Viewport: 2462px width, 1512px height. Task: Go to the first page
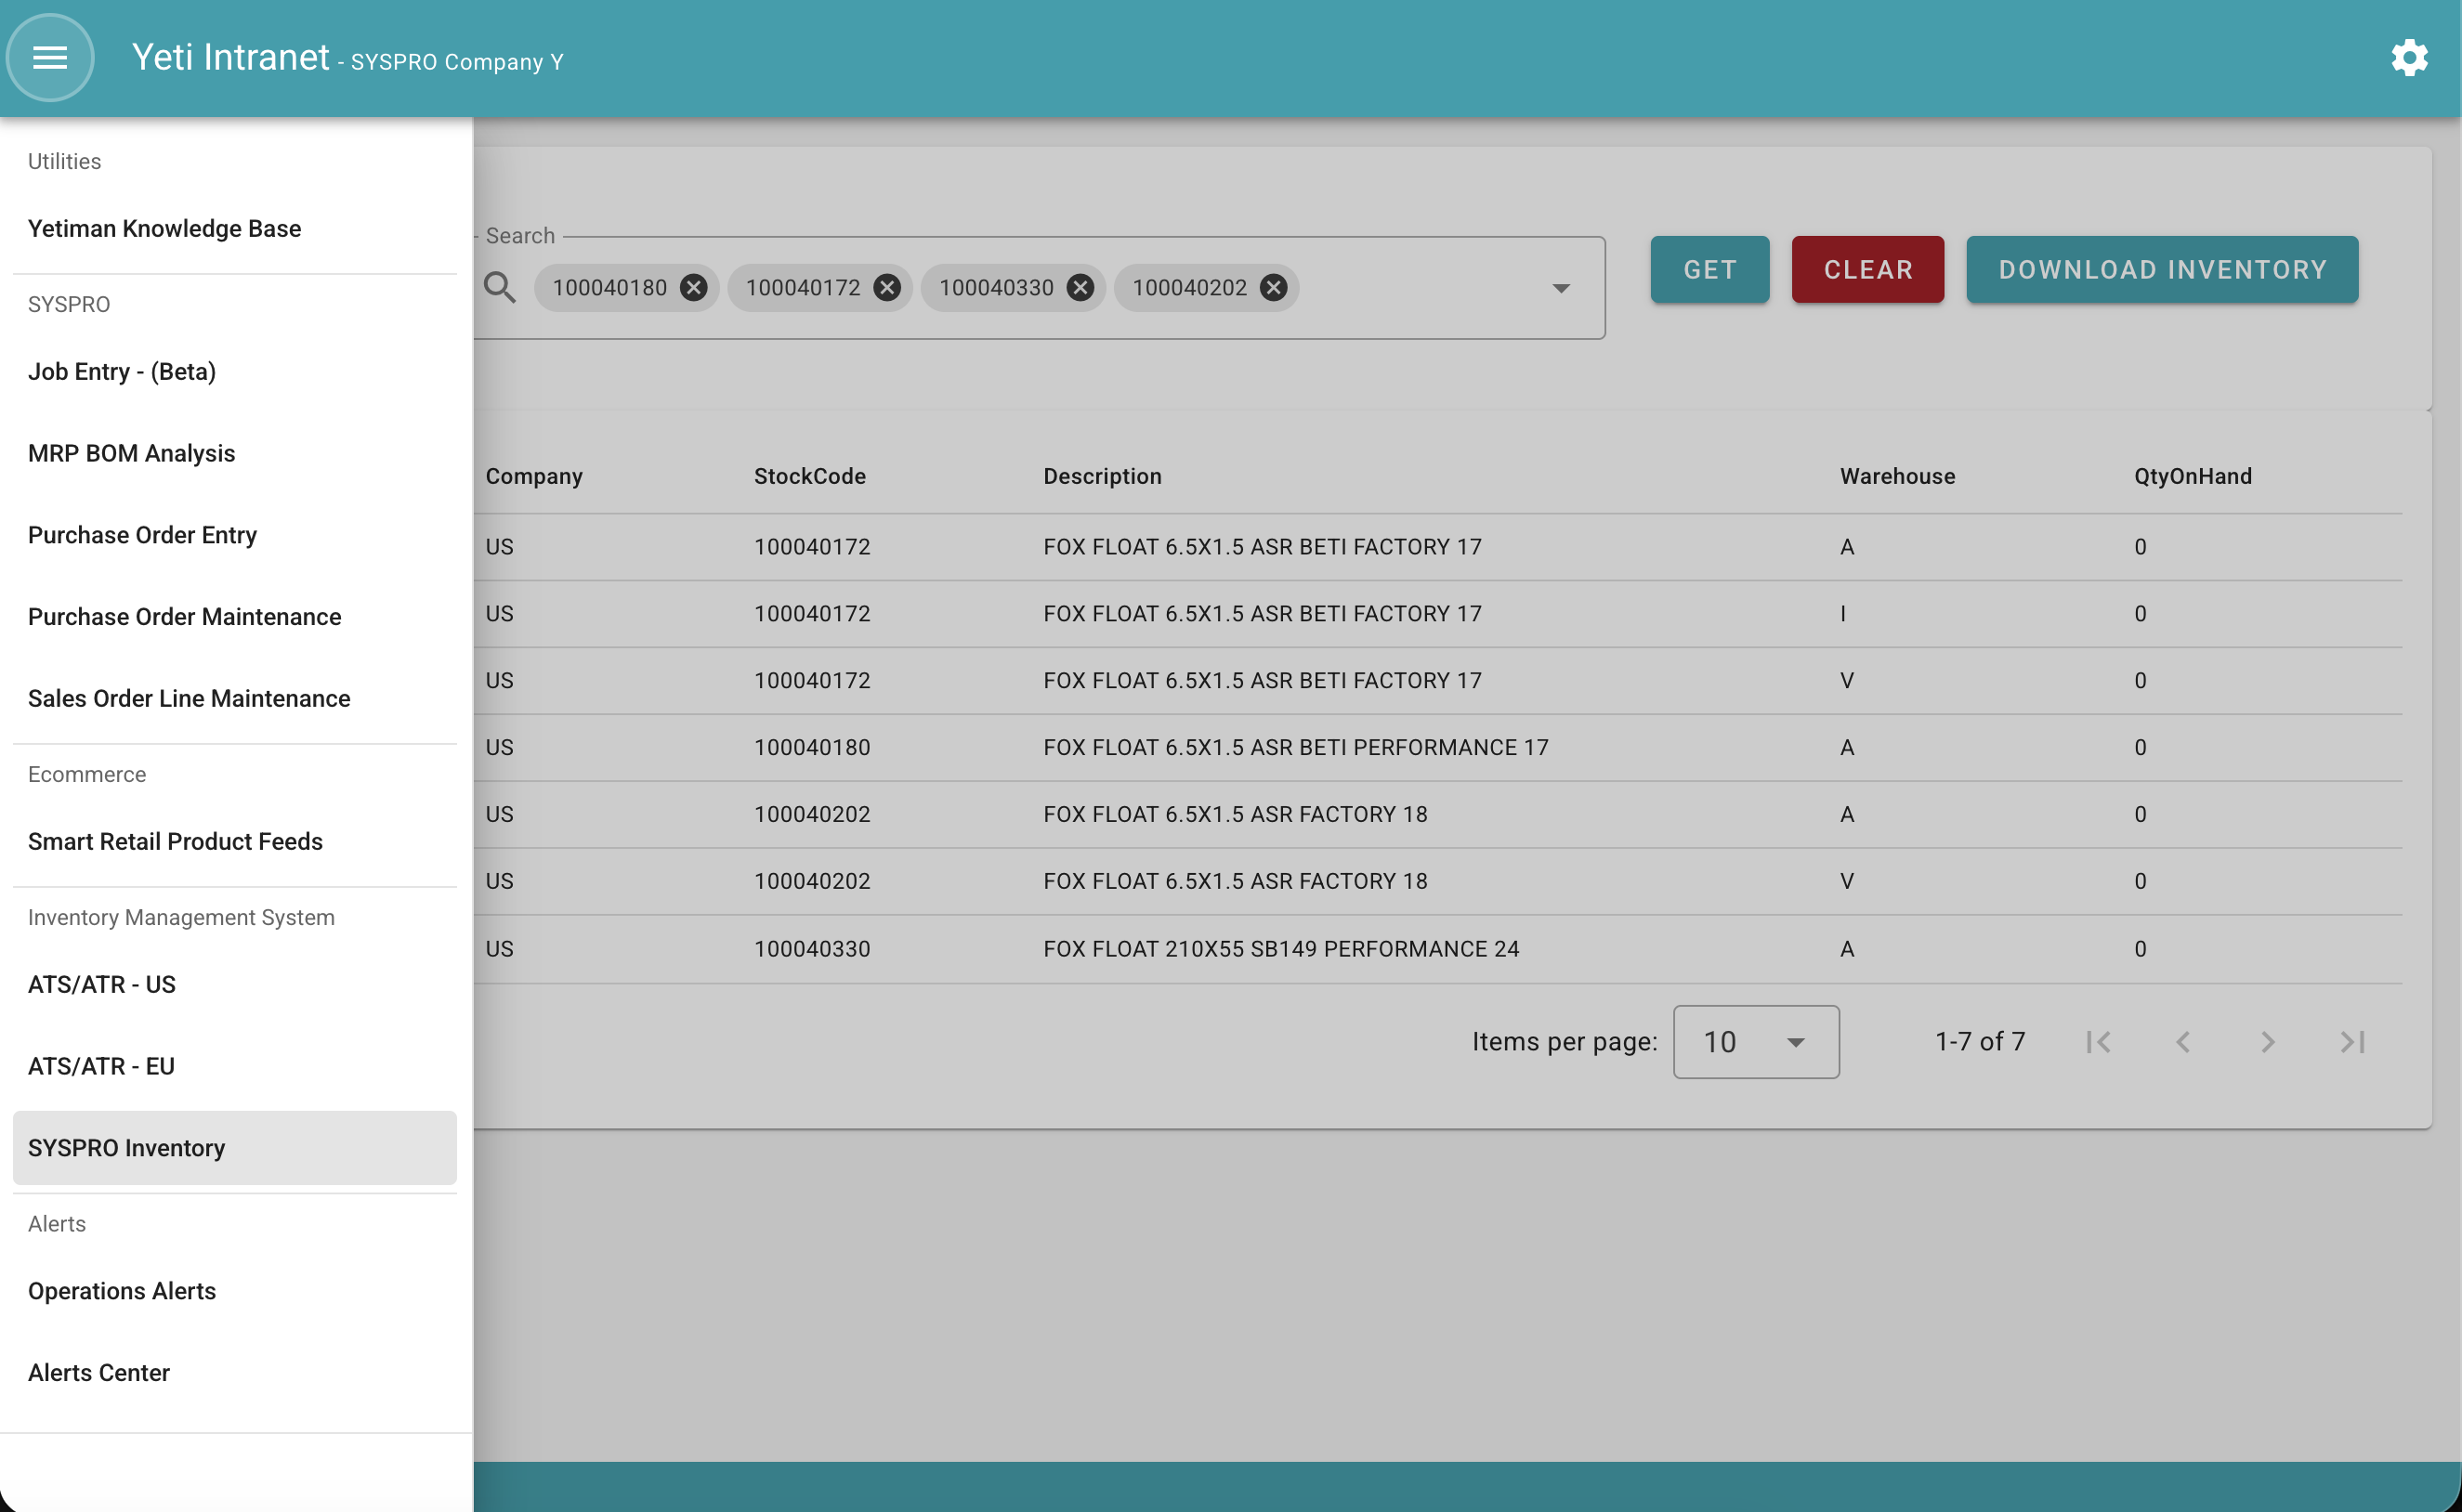point(2099,1042)
